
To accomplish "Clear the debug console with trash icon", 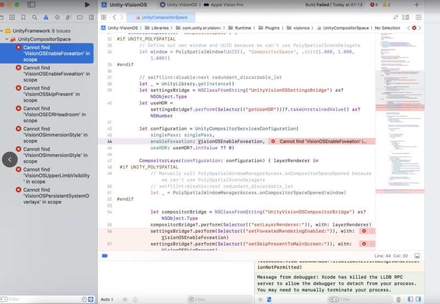I will (398, 300).
